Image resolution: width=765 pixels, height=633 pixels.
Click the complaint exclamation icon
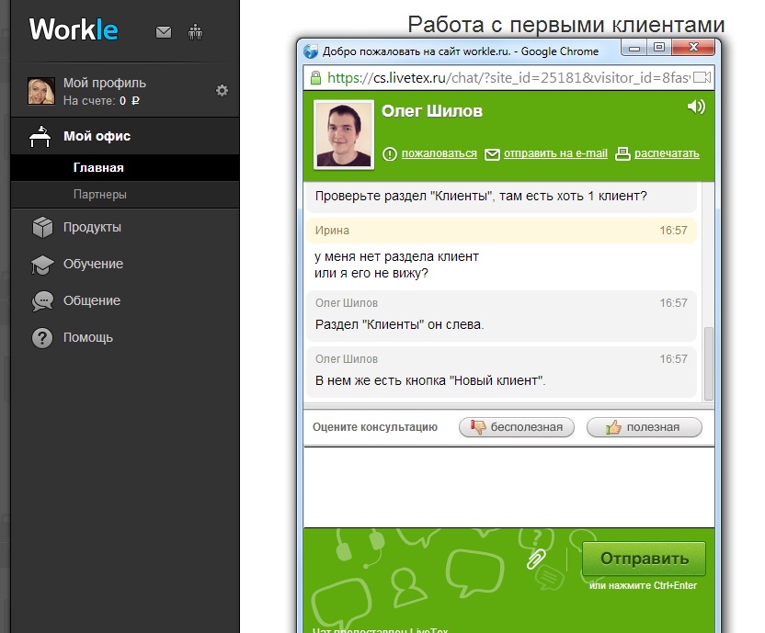click(x=389, y=154)
